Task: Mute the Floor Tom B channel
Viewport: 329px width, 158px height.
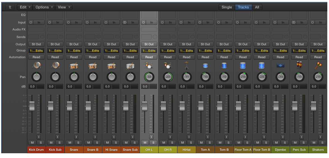Action: (258, 143)
